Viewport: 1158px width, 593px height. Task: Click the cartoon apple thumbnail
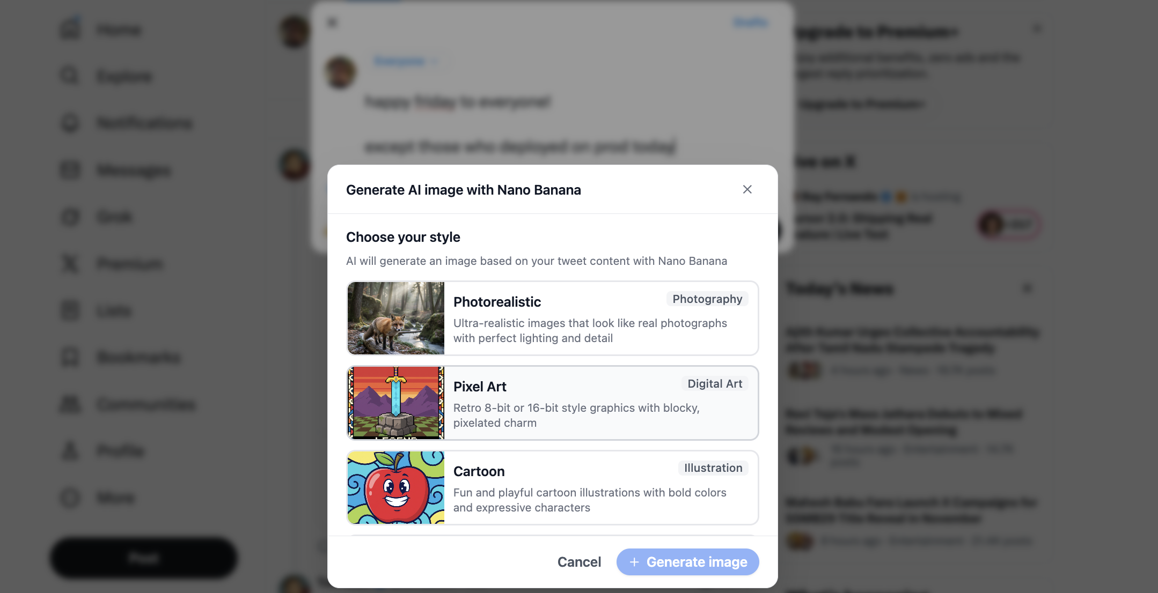[396, 487]
